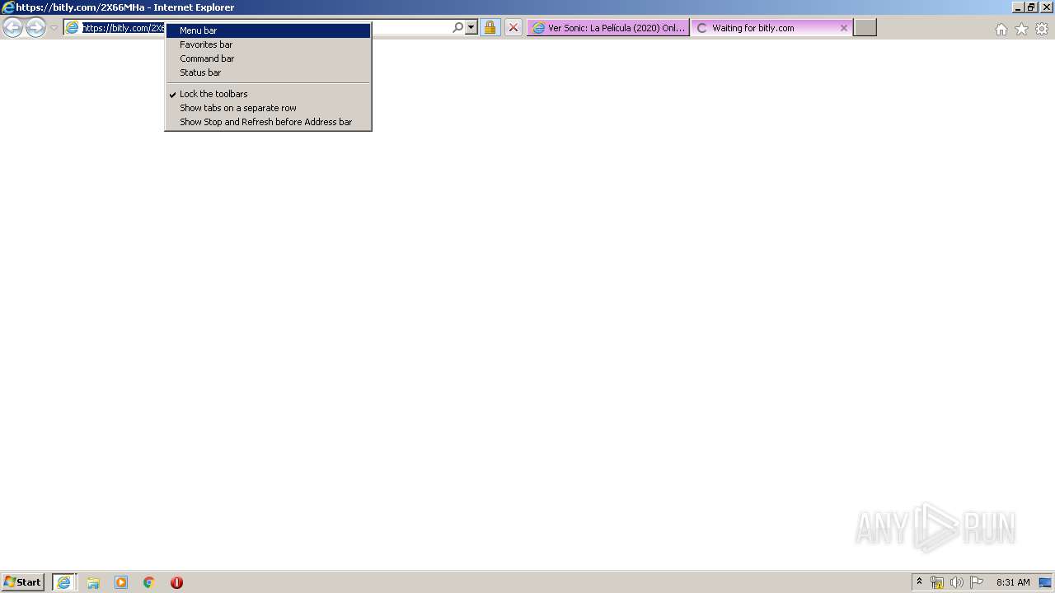Open Action Center flag tray icon
This screenshot has width=1055, height=593.
pos(977,582)
